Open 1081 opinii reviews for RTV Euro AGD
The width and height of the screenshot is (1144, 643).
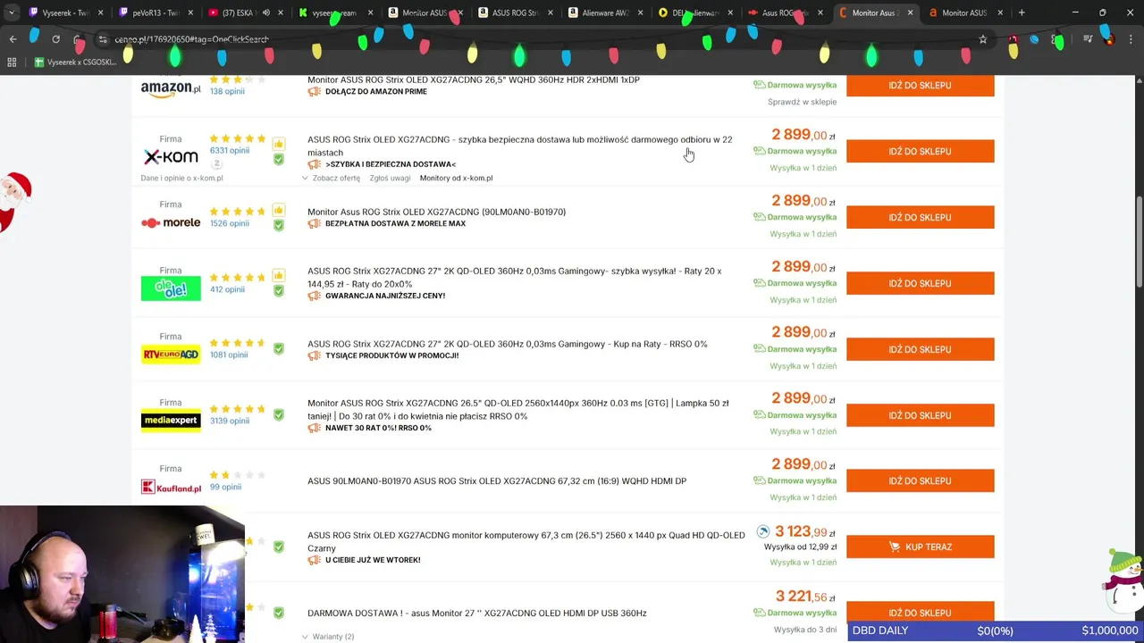point(229,355)
